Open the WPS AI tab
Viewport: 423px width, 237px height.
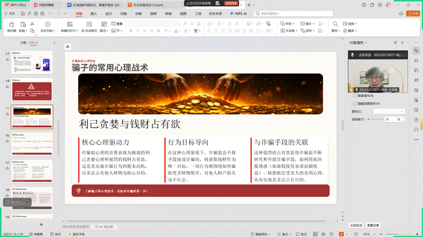click(238, 14)
